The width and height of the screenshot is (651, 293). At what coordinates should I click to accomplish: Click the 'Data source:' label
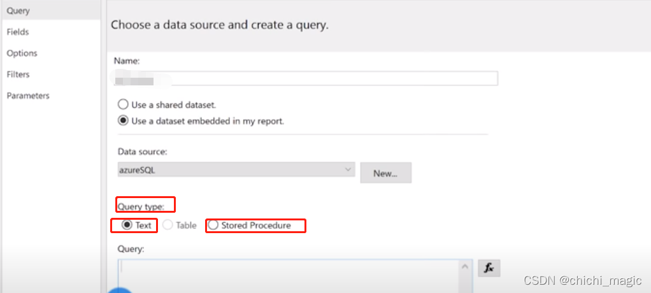pyautogui.click(x=143, y=152)
